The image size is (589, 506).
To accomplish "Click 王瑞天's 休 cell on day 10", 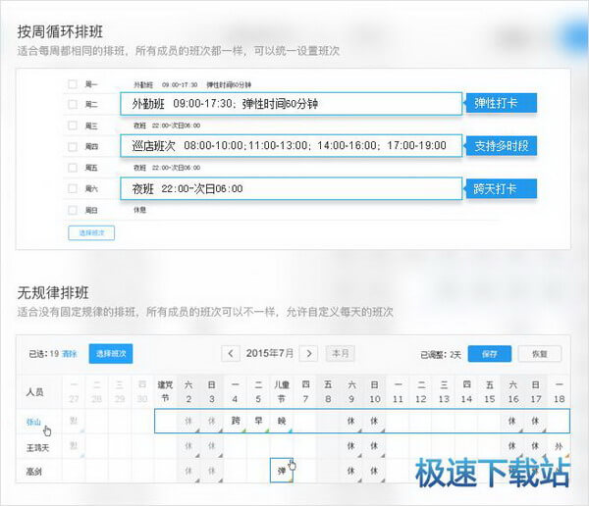I will click(x=374, y=446).
